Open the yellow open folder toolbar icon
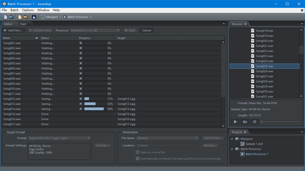The width and height of the screenshot is (305, 171). [26, 17]
